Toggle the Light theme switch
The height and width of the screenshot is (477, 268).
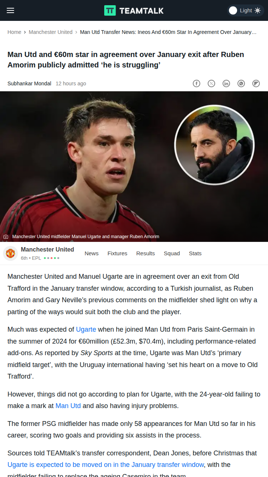pyautogui.click(x=246, y=10)
